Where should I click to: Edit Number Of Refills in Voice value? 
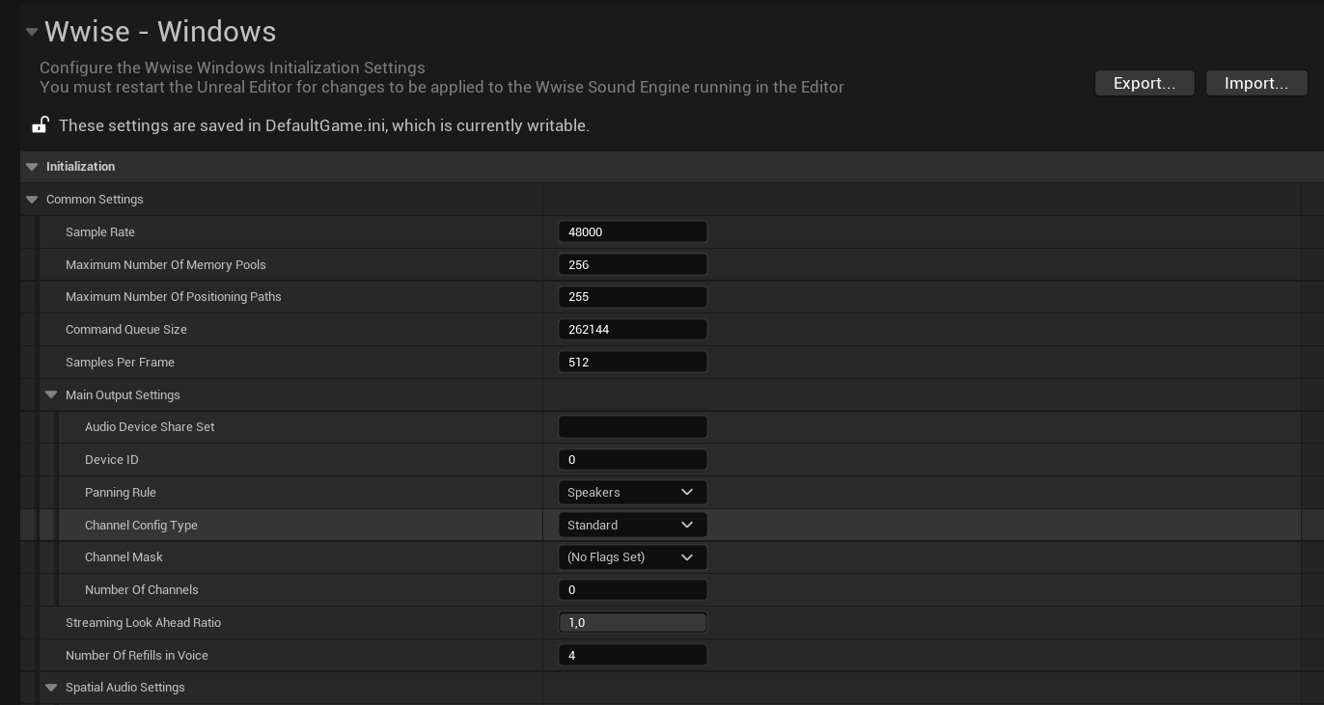[633, 655]
